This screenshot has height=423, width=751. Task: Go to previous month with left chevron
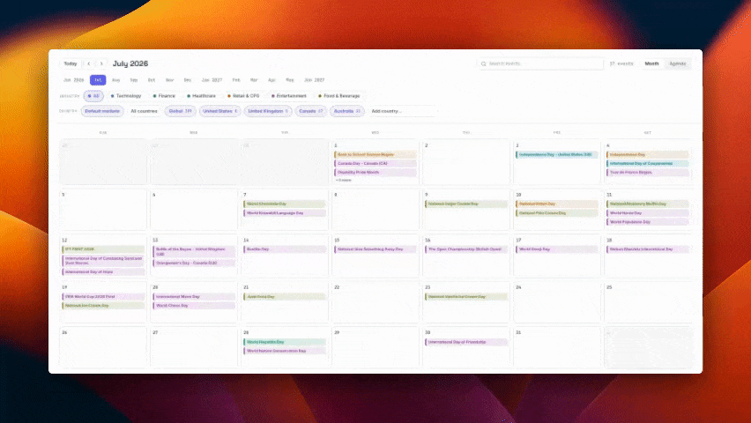(89, 63)
